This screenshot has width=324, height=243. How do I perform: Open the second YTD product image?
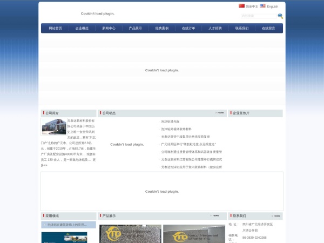pos(194,234)
